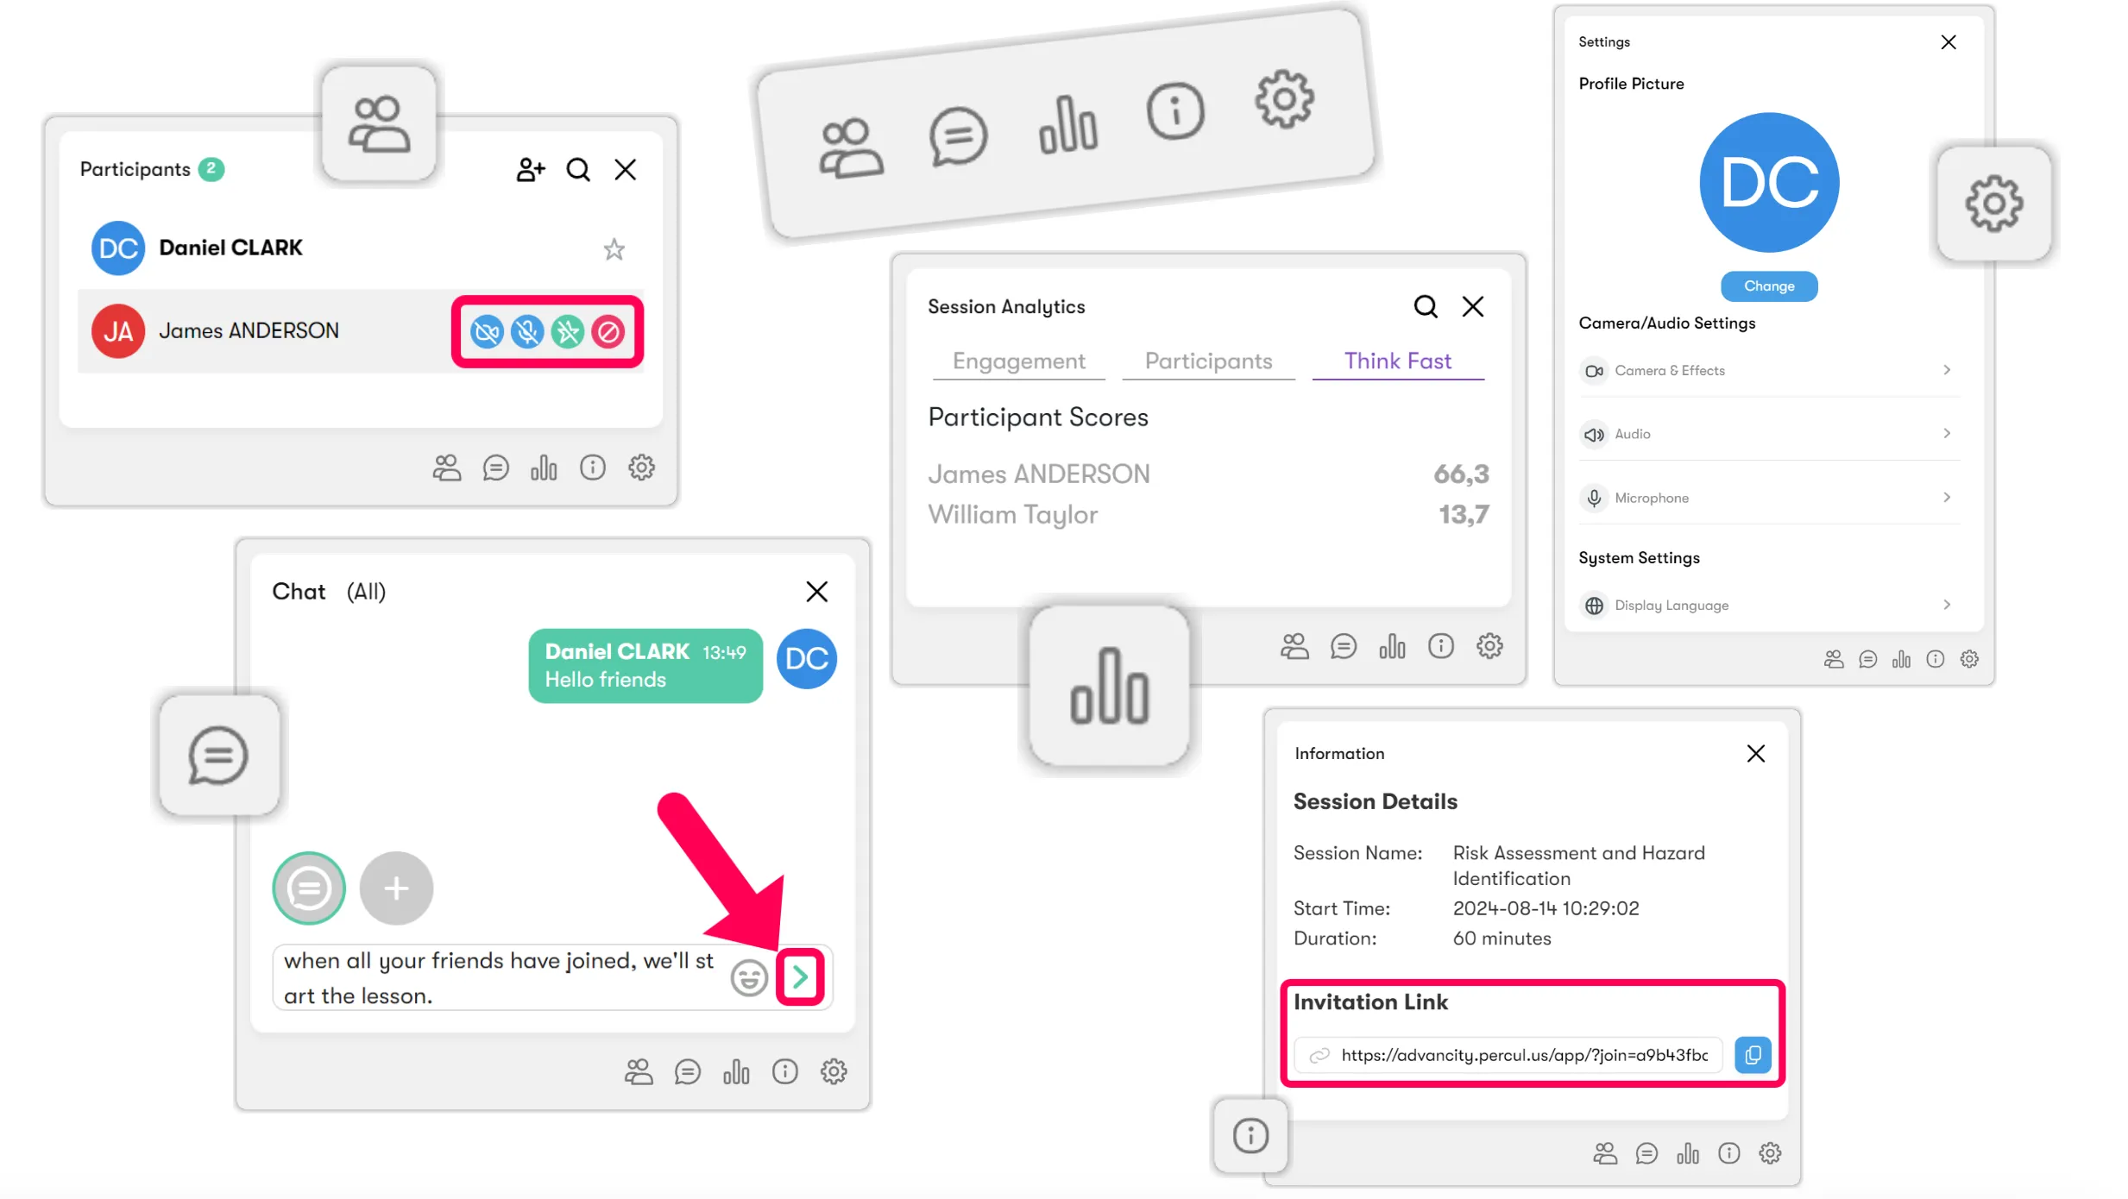Search in the Session Analytics panel
This screenshot has height=1199, width=2128.
1426,307
